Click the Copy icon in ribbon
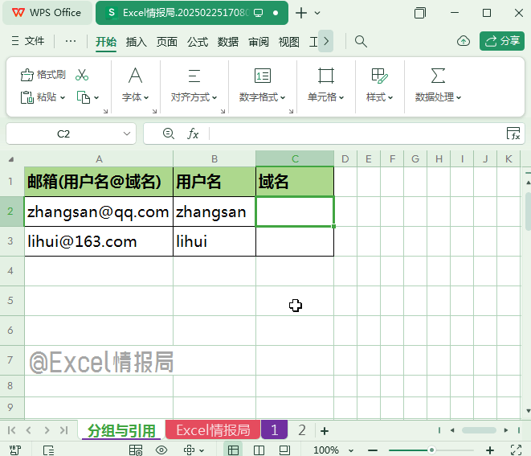 click(x=83, y=97)
